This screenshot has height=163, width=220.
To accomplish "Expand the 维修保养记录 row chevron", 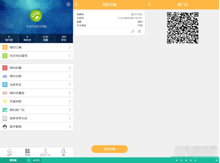I will tap(69, 118).
